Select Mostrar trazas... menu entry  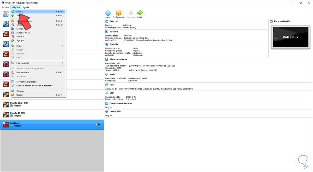point(38,72)
